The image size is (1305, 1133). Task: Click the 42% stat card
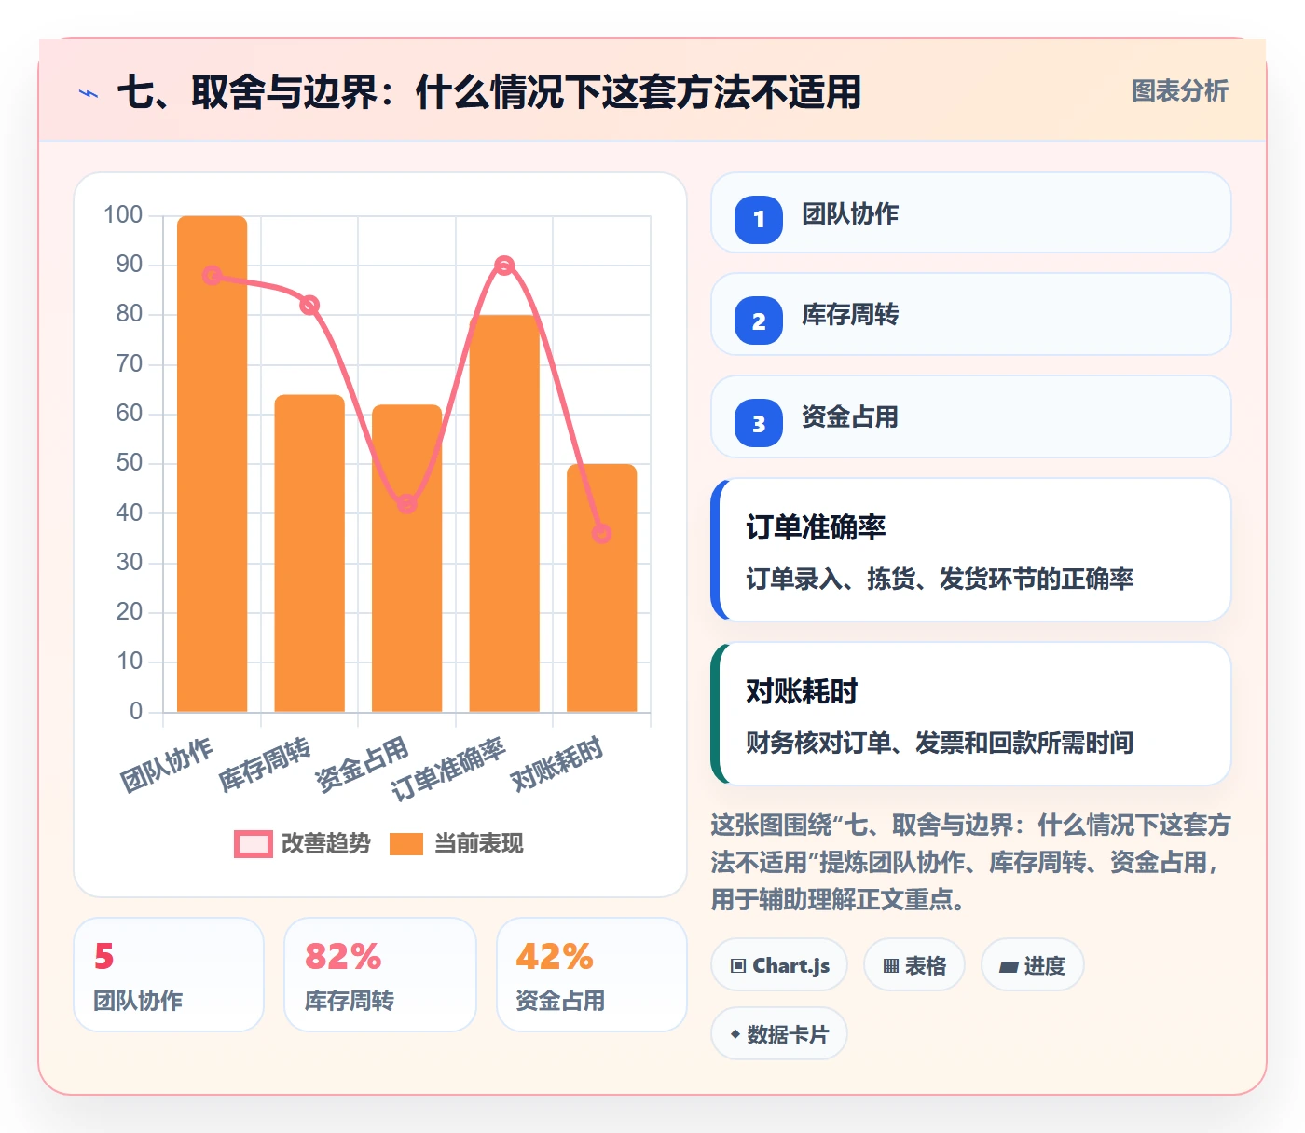point(592,975)
